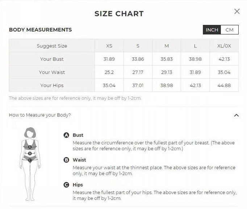The width and height of the screenshot is (247, 209).
Task: Close the size chart dialog
Action: 237,11
